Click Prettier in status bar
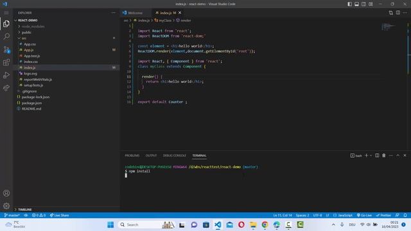The image size is (411, 231). (383, 215)
